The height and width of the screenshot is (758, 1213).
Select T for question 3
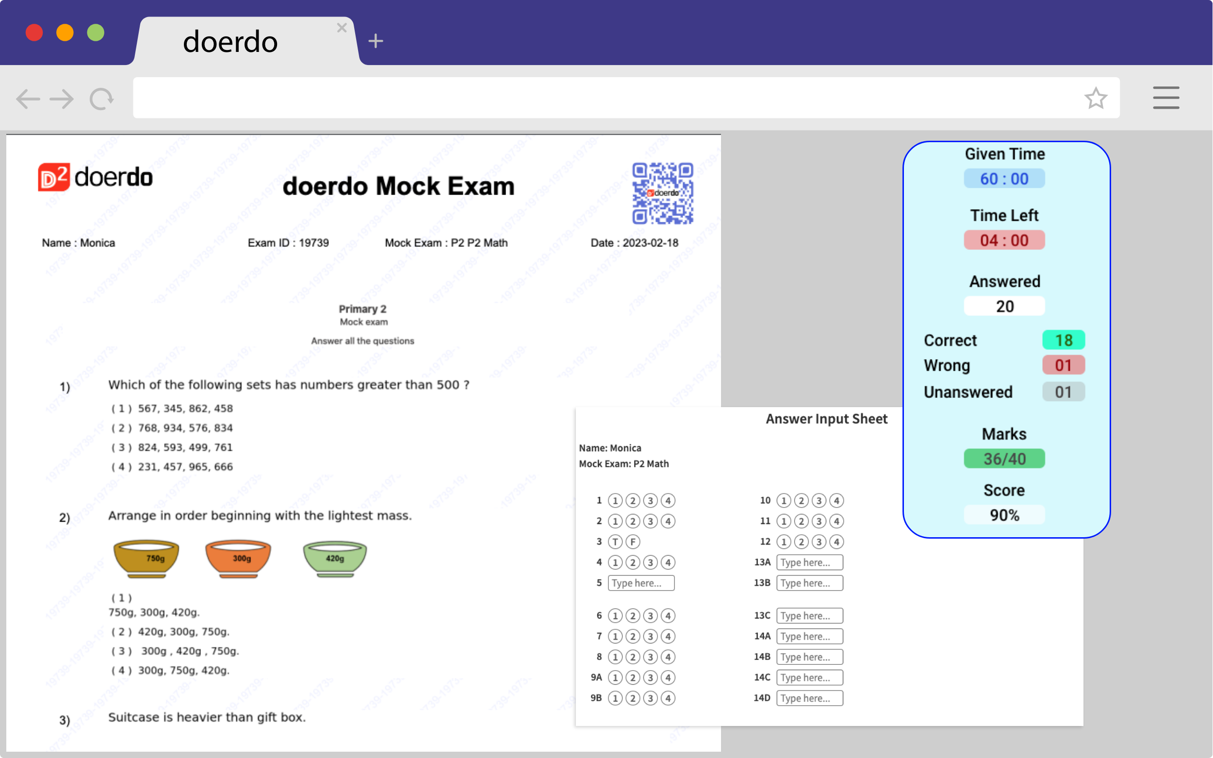coord(615,542)
